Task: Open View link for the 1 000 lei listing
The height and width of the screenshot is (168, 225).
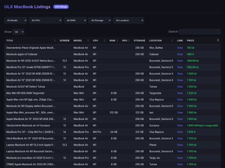Action: pyautogui.click(x=180, y=74)
